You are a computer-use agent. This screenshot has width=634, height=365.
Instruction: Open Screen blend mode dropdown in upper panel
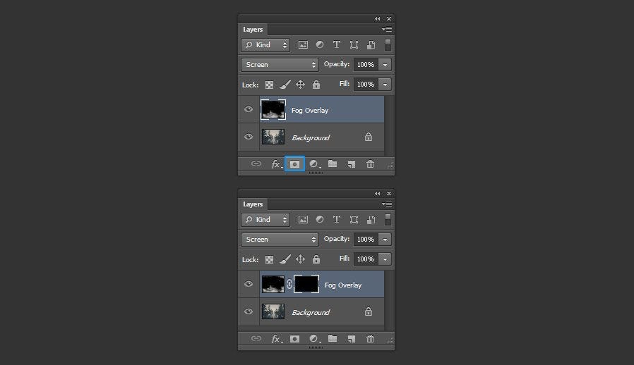pos(280,65)
